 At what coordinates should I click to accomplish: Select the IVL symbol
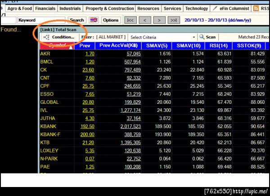coord(44,110)
